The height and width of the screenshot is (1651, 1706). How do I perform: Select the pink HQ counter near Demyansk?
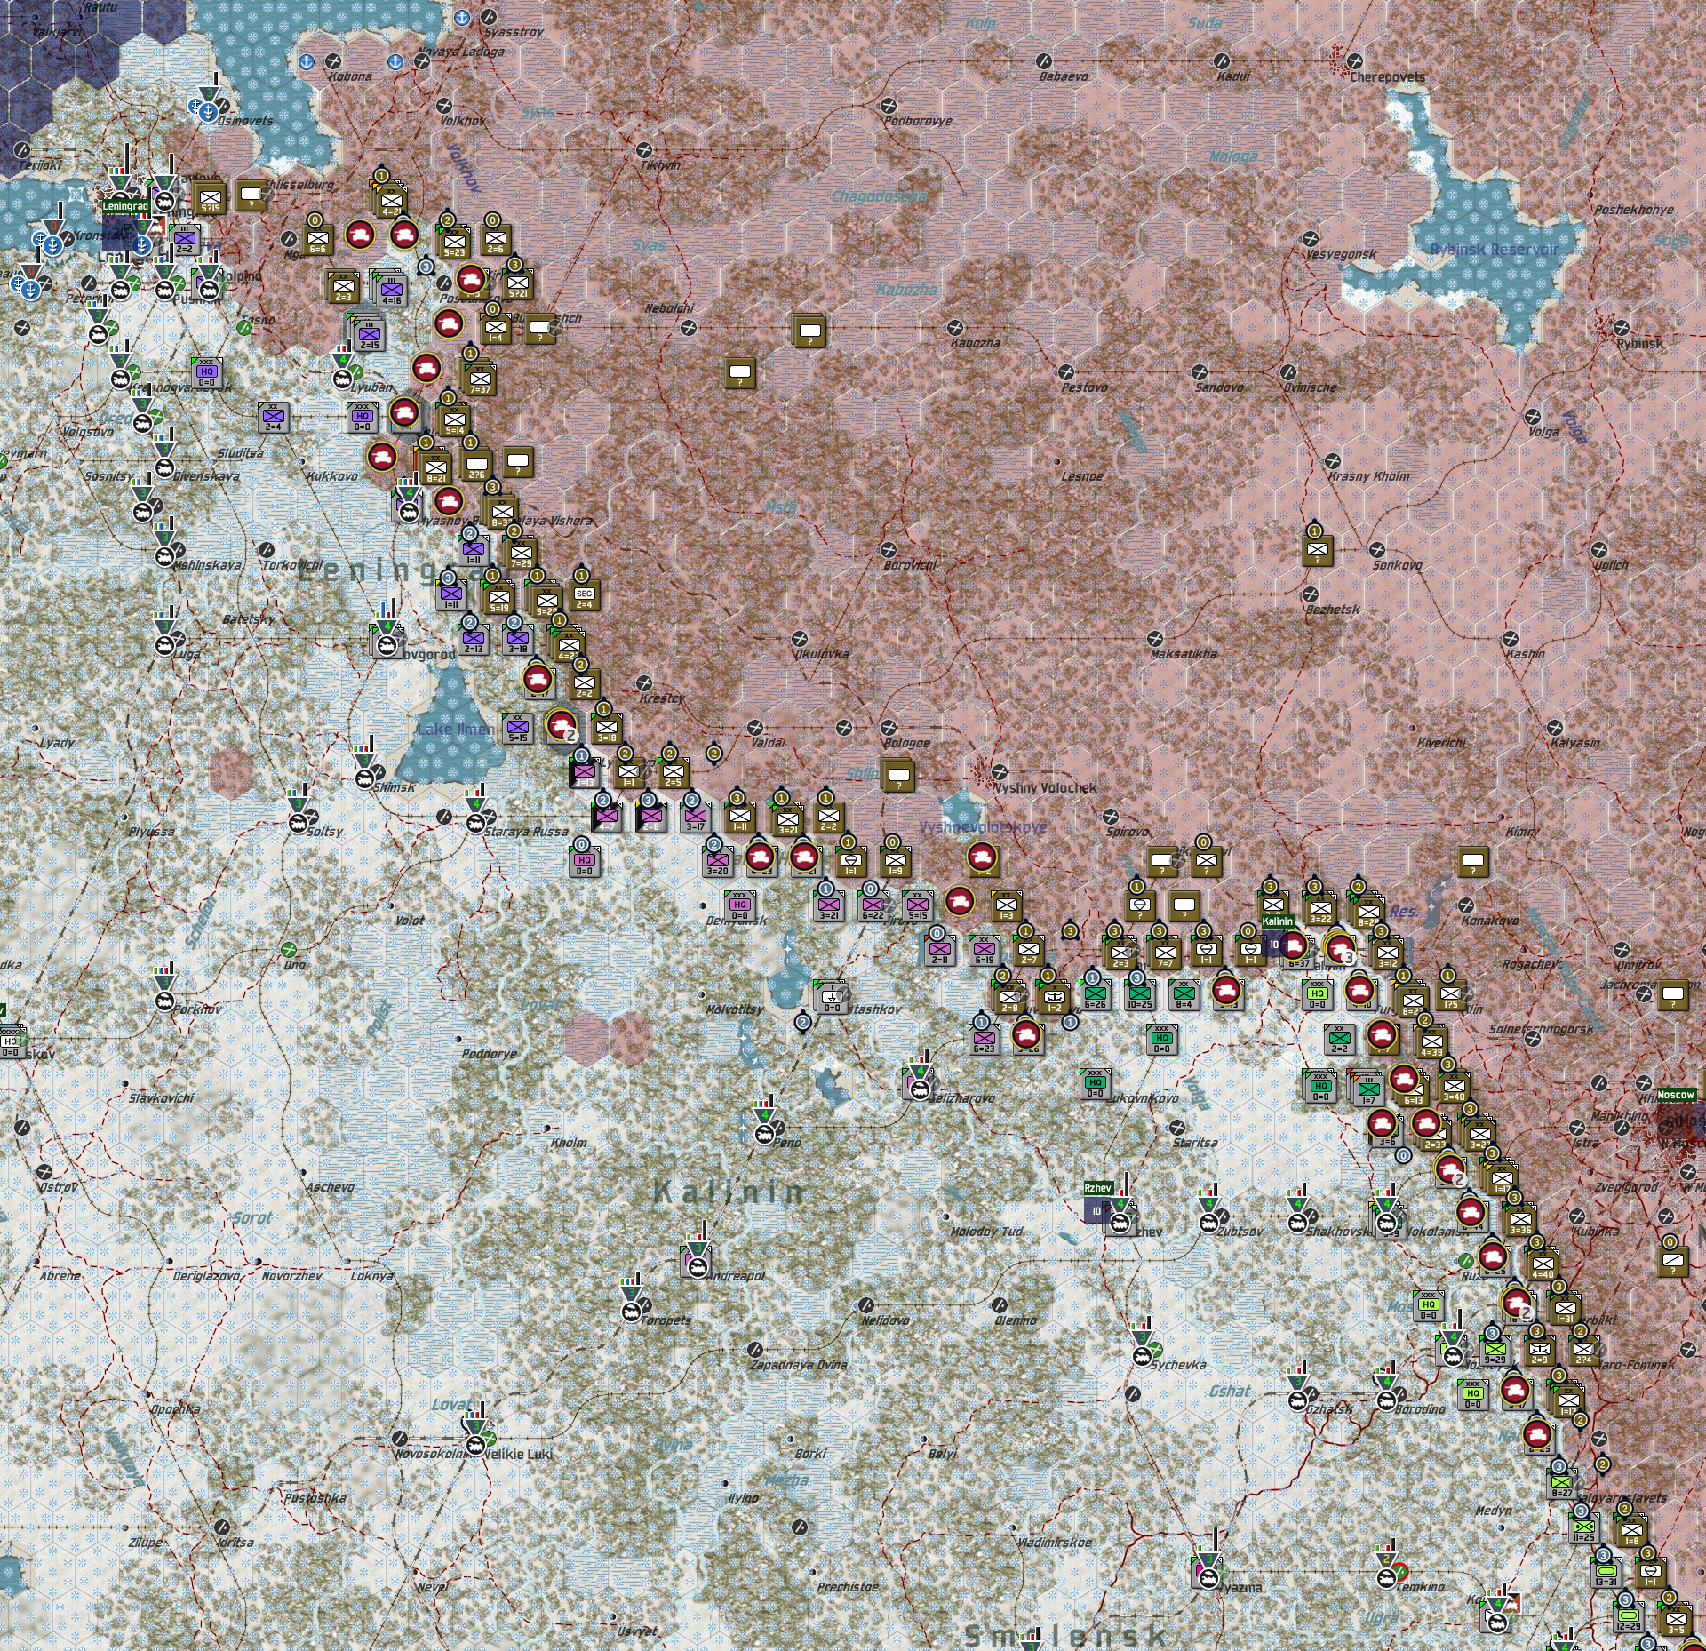pyautogui.click(x=739, y=907)
